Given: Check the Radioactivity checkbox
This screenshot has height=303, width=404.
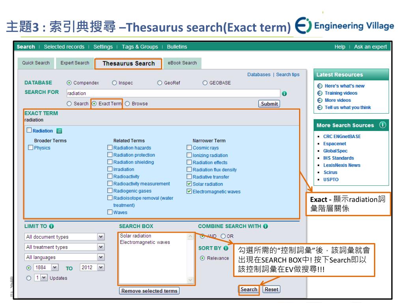Looking at the screenshot, I should pos(110,176).
